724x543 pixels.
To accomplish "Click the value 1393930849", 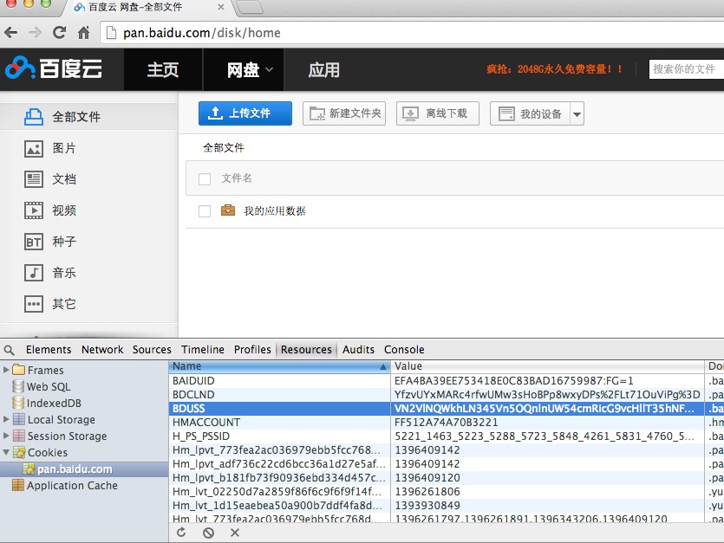I will coord(427,505).
